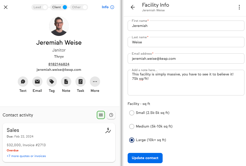Image resolution: width=246 pixels, height=166 pixels.
Task: Click the Due: Feb 22, 2024 date
Action: pos(20,136)
